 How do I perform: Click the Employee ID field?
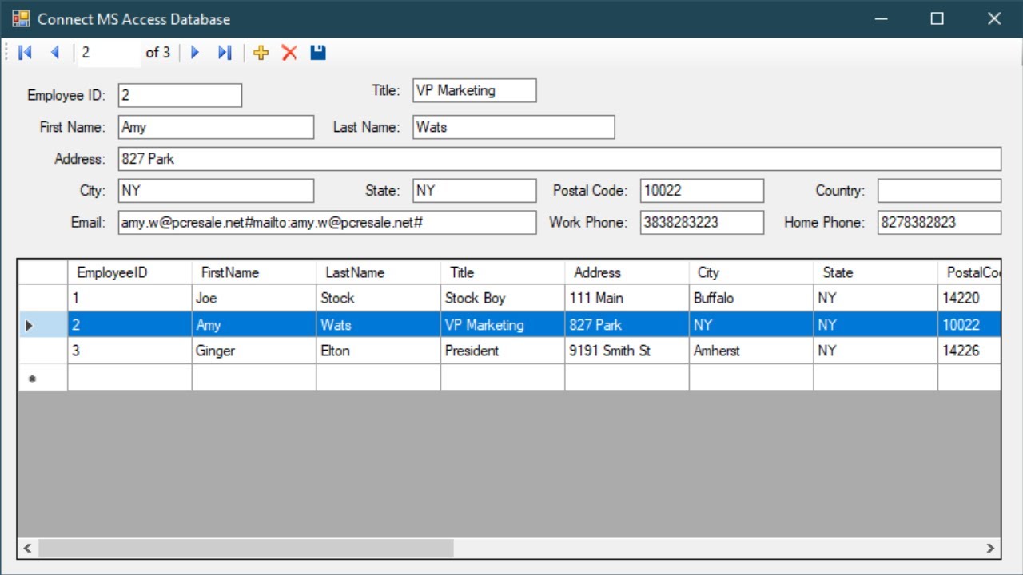(180, 95)
